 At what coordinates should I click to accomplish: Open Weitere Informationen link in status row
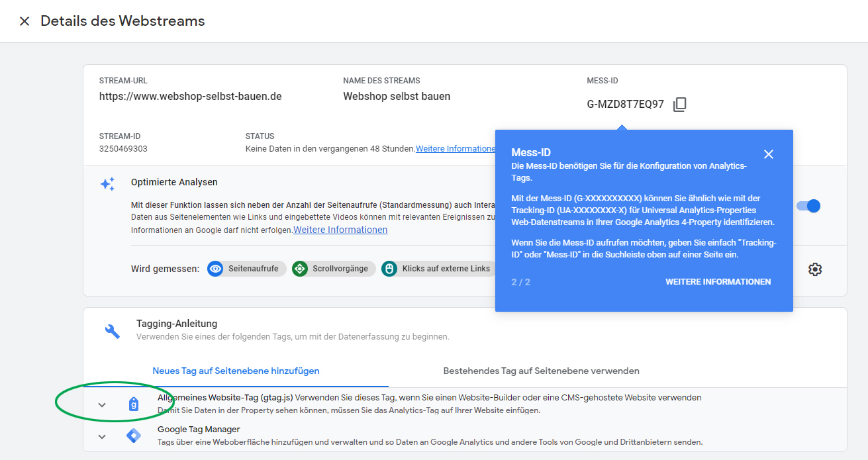456,149
